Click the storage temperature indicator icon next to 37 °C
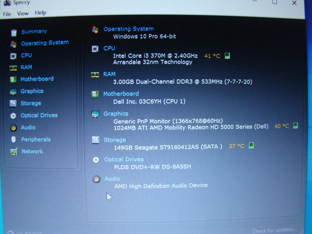312x234 pixels. pos(251,145)
